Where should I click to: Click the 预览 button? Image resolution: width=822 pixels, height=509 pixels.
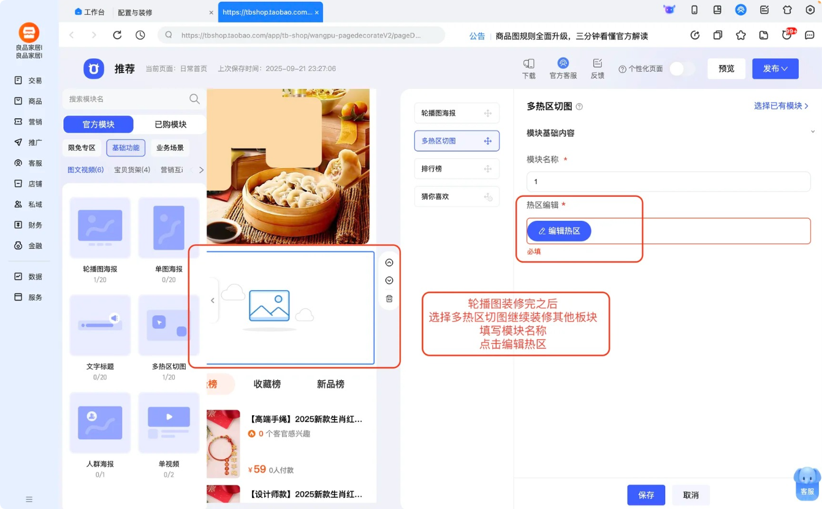click(726, 69)
